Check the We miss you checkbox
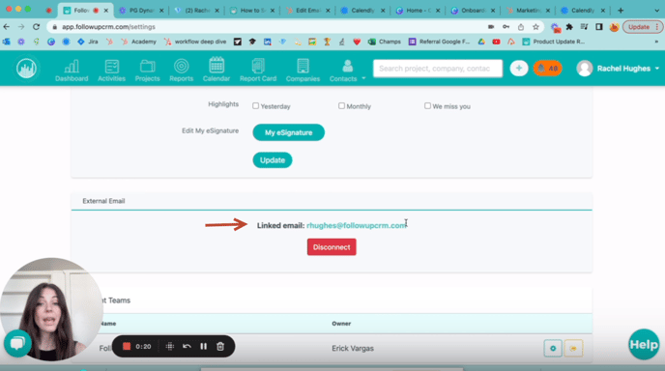Viewport: 665px width, 371px height. pos(427,105)
